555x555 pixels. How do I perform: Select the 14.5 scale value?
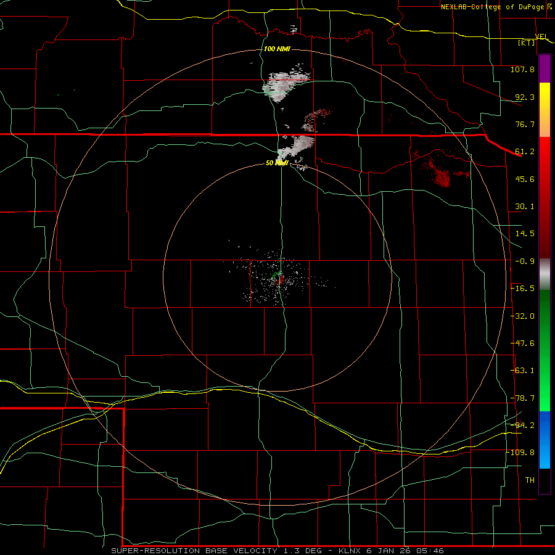tap(525, 234)
